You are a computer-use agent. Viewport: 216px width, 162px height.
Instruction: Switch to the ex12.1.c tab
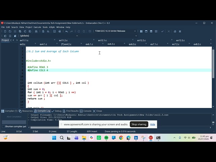tap(102, 40)
